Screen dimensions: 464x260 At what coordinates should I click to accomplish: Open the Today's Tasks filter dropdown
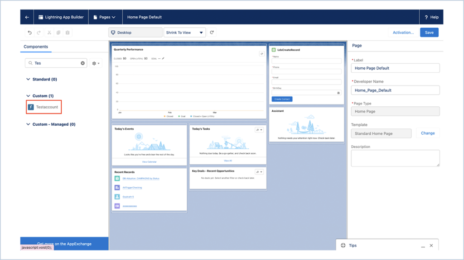(x=259, y=130)
